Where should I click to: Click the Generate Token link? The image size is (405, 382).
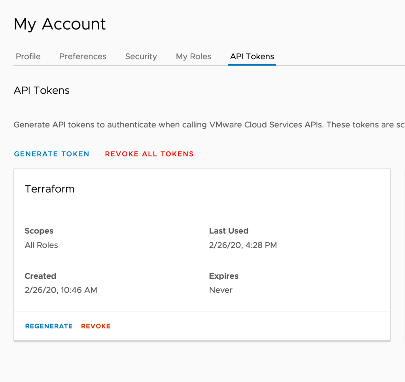[x=52, y=154]
